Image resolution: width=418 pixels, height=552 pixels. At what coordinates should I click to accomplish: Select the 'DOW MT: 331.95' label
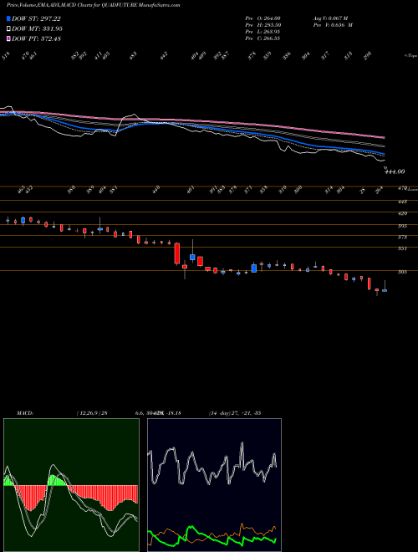click(x=37, y=29)
